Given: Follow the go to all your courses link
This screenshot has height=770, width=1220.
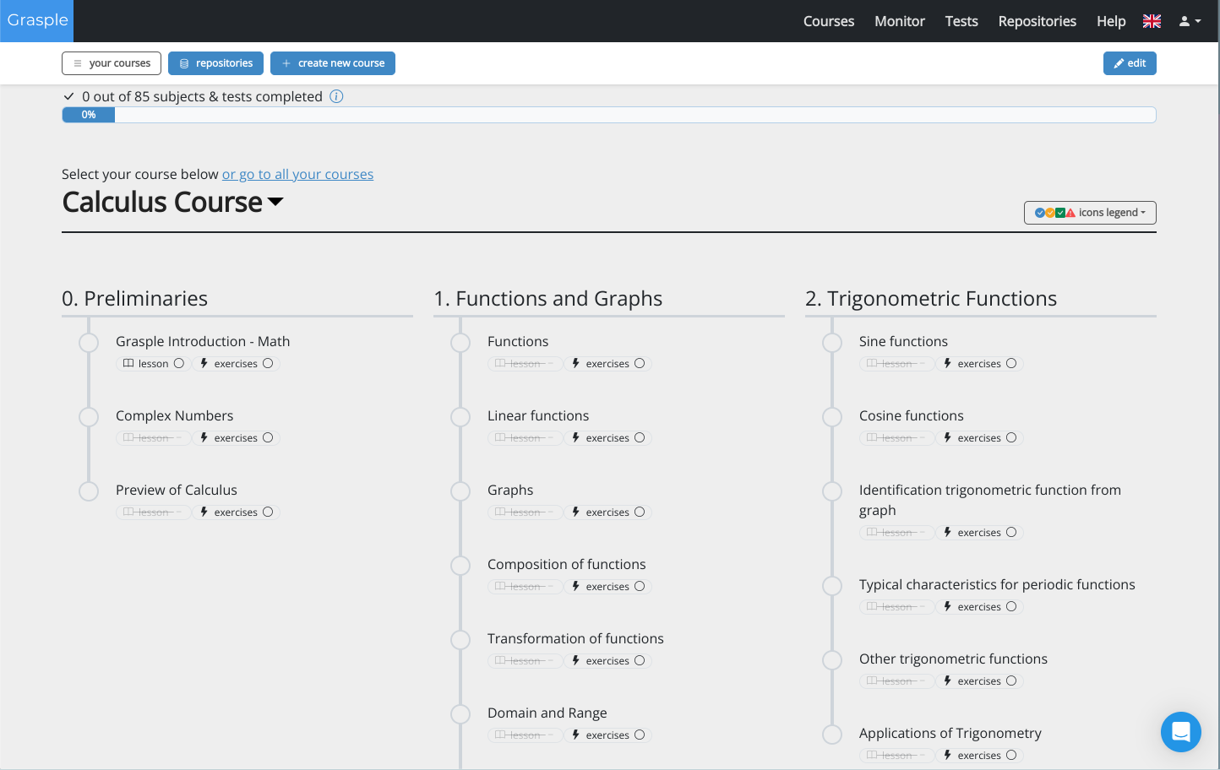Looking at the screenshot, I should [x=297, y=174].
